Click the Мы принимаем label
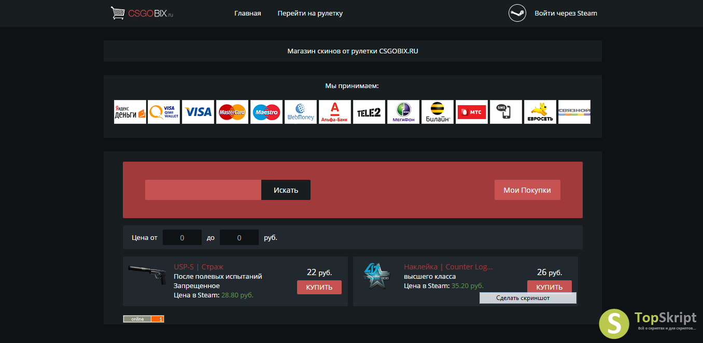This screenshot has width=703, height=343. pyautogui.click(x=352, y=85)
